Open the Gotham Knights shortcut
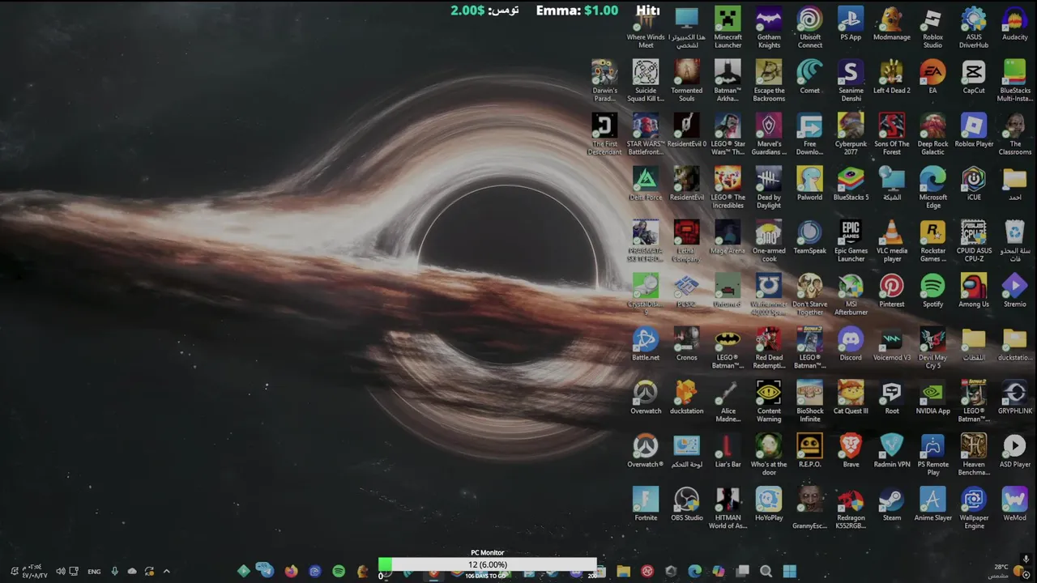The image size is (1037, 583). [769, 28]
